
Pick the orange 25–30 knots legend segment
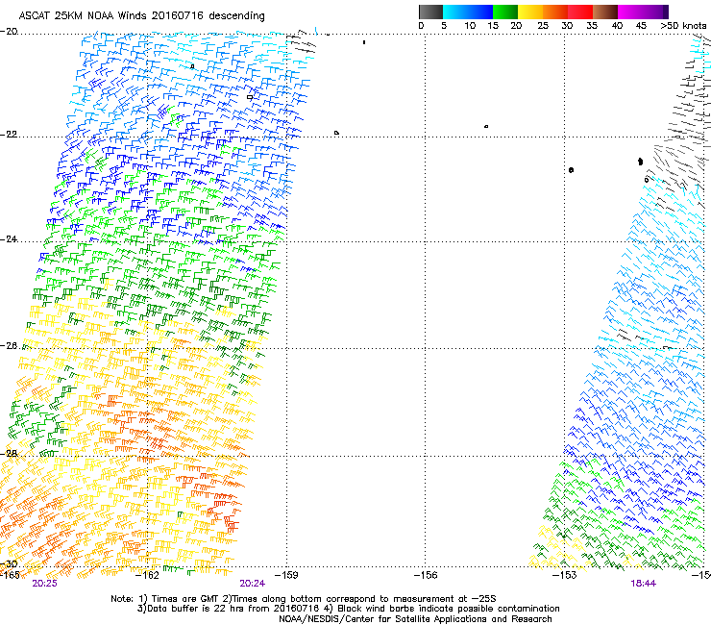click(555, 12)
